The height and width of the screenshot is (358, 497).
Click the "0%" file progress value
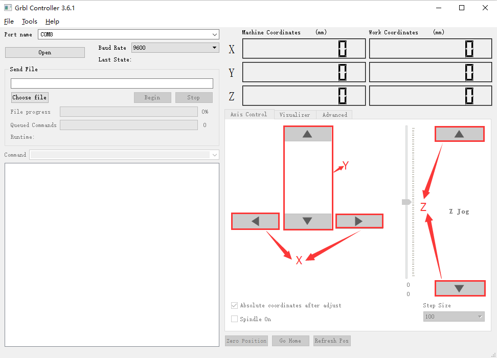205,112
